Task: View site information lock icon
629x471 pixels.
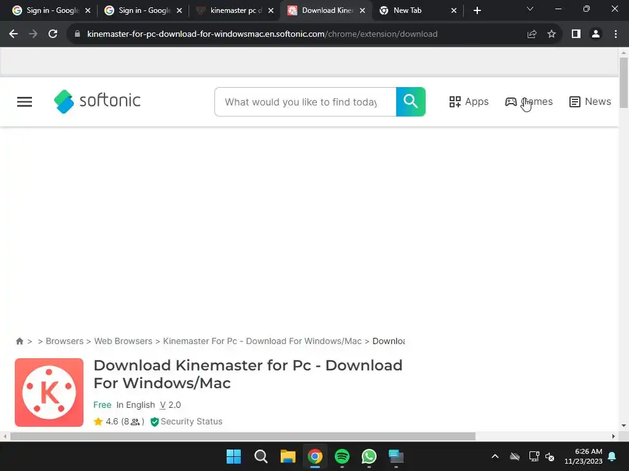Action: click(77, 34)
